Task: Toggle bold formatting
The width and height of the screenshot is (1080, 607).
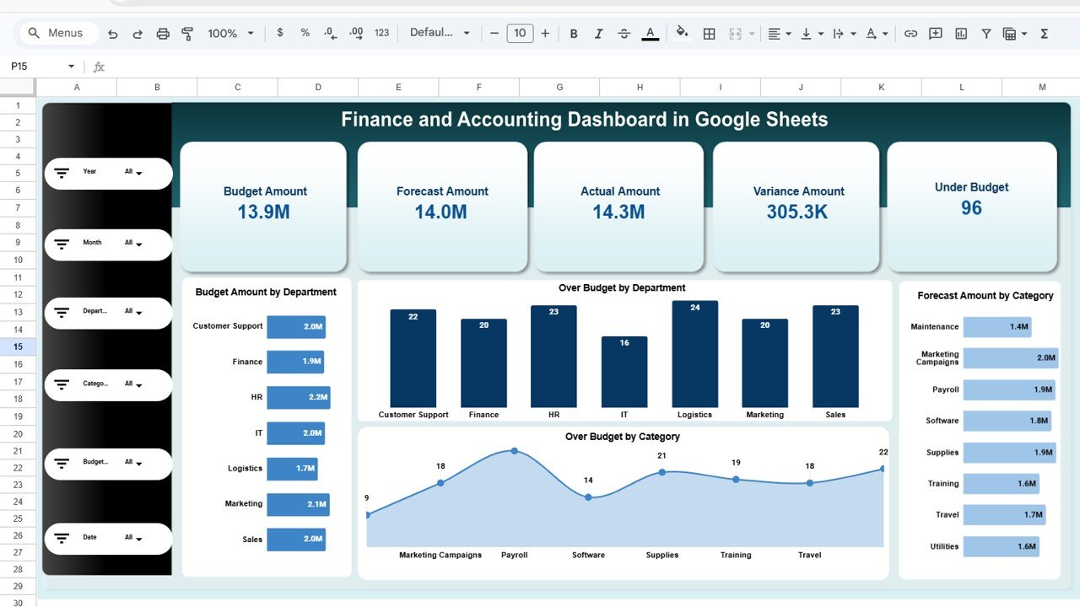Action: (x=574, y=34)
